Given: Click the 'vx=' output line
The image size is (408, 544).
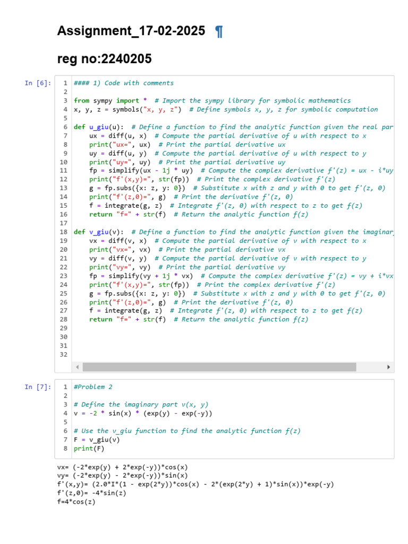Looking at the screenshot, I should [123, 467].
